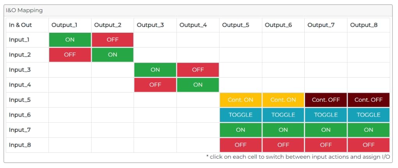
Task: Click the Input_3 Output_3 ON cell
Action: click(x=155, y=70)
